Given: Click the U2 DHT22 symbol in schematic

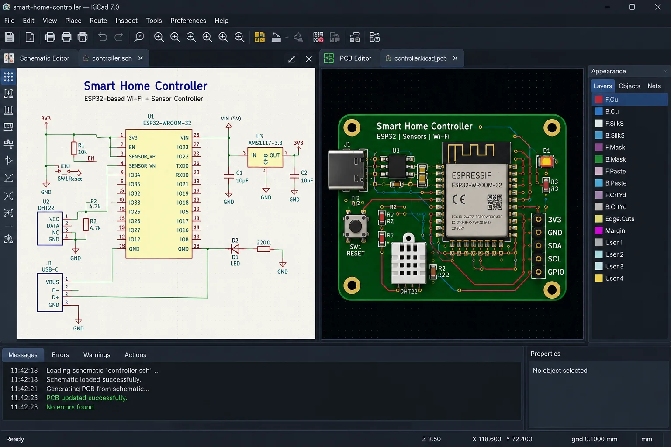Looking at the screenshot, I should pos(50,228).
